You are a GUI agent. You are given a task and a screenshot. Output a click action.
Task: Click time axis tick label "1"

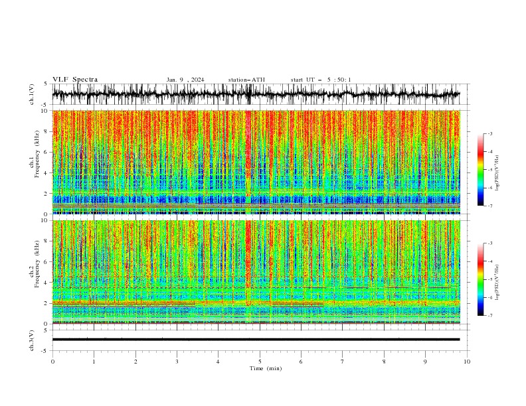[94, 362]
